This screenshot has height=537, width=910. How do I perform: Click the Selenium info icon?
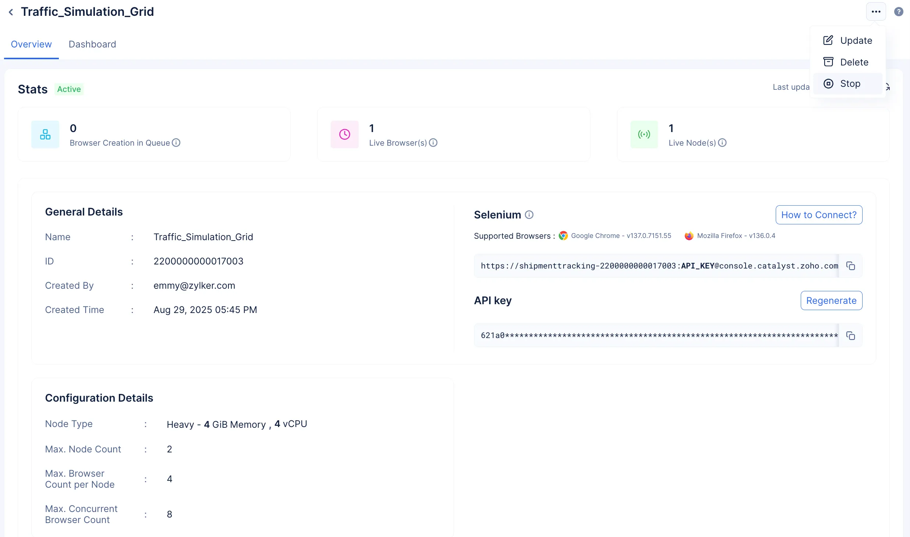(529, 215)
